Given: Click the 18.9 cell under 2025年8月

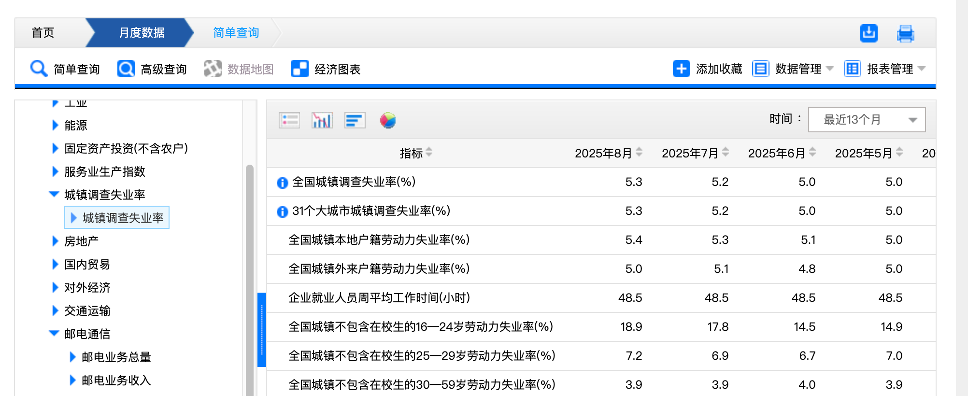Looking at the screenshot, I should point(631,327).
